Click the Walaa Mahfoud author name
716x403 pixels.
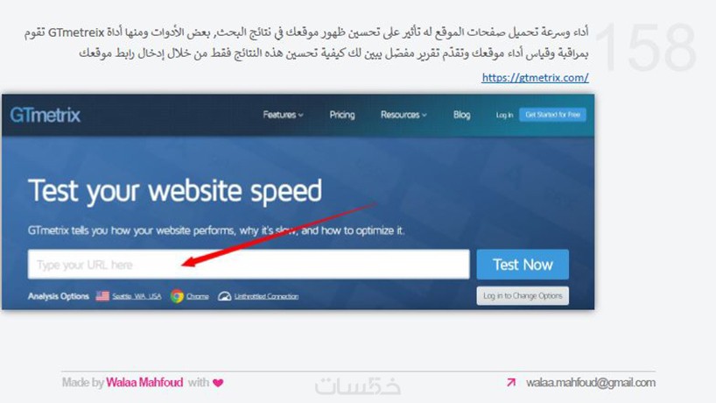144,383
